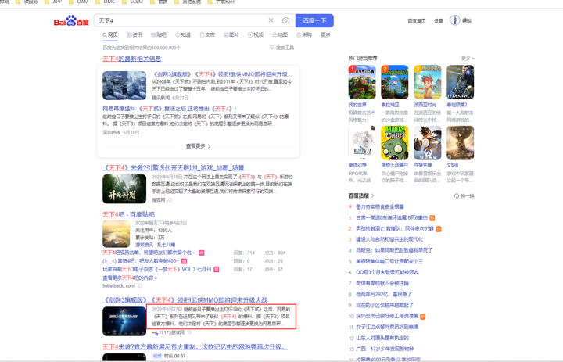Screen dimensions: 563x362
Task: Open the 17173游戏网 source label
Action: [171, 332]
